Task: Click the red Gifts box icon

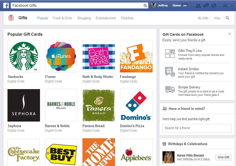Action: coord(11,18)
